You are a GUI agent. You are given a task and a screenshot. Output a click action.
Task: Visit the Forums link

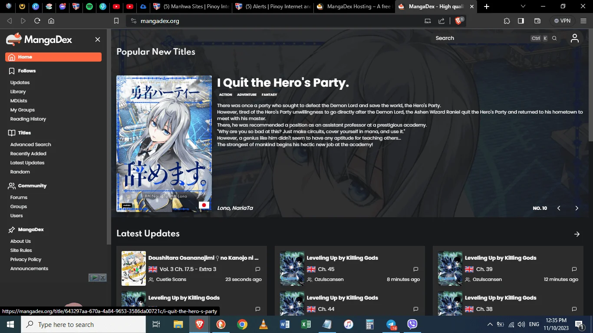tap(19, 197)
